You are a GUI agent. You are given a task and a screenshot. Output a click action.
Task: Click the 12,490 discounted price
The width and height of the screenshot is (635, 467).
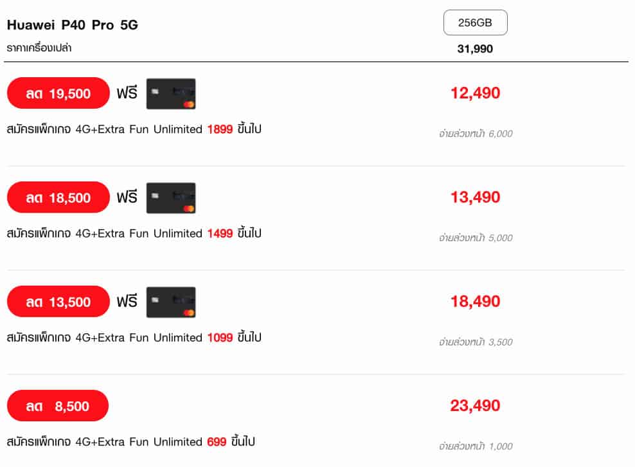475,93
